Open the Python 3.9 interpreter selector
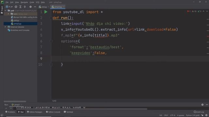Screen dimensions: 209x117 193,115
